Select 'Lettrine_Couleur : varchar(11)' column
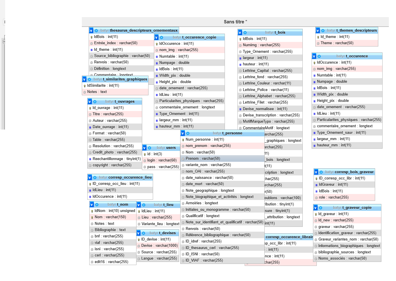 coord(270,83)
